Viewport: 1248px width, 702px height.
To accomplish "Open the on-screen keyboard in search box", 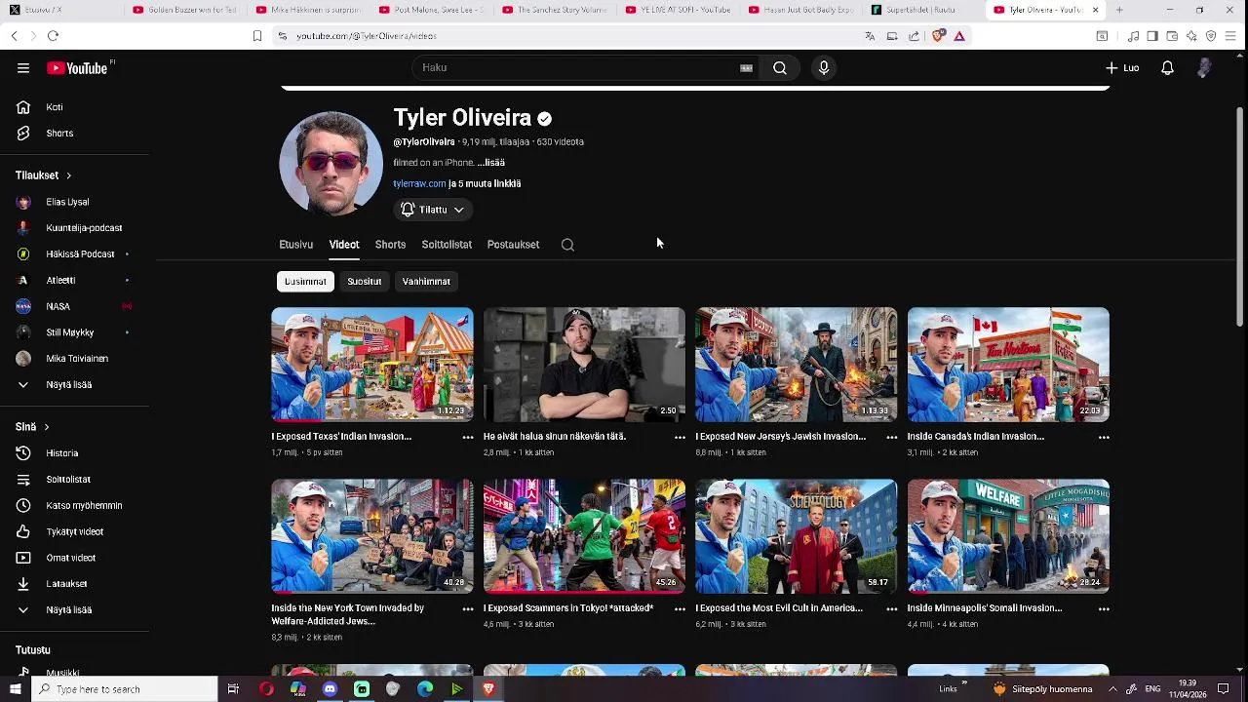I will 746,68.
